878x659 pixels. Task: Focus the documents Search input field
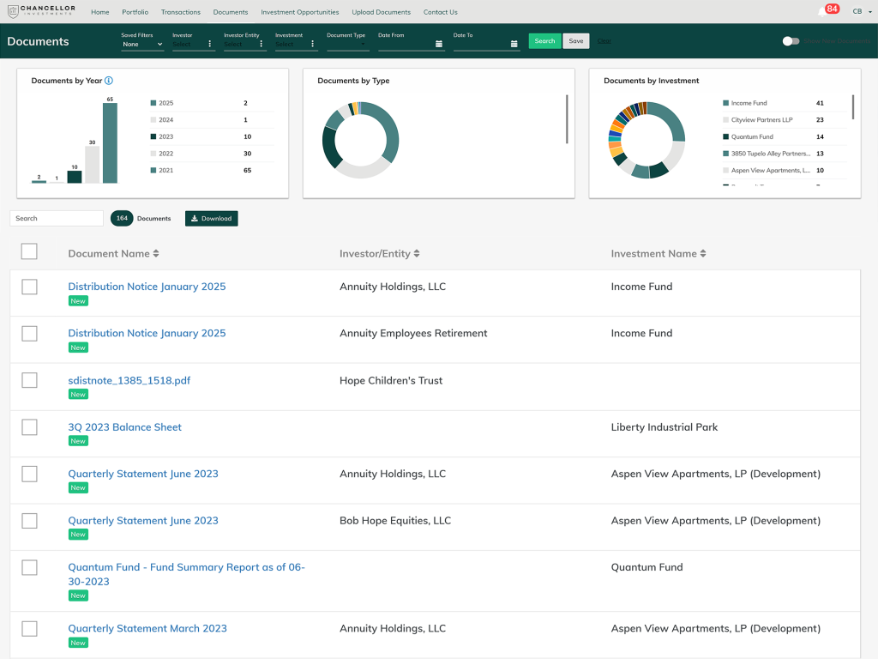57,219
